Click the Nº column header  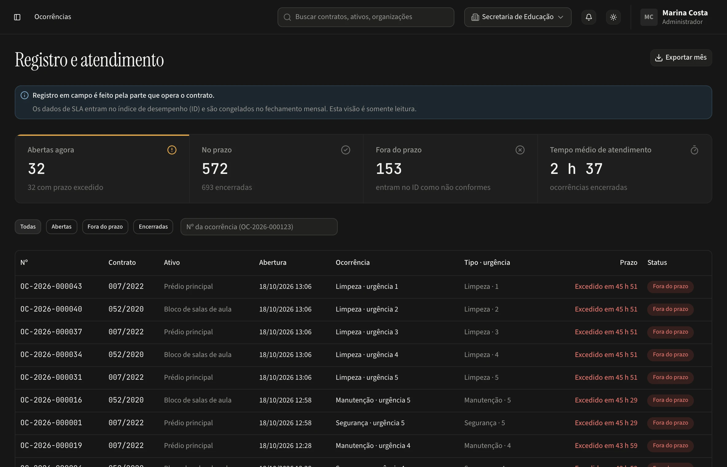[x=24, y=262]
